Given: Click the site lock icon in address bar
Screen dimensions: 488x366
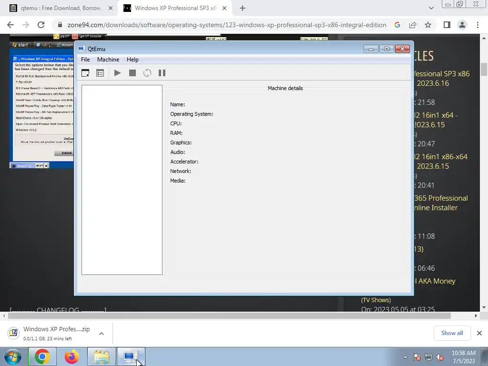Looking at the screenshot, I should coord(60,25).
